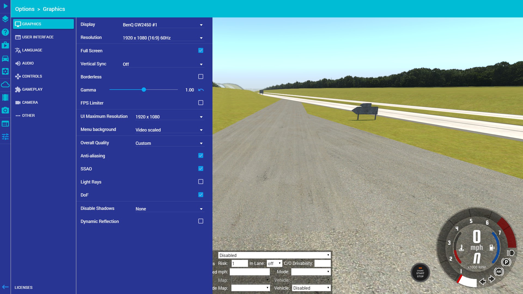Enable the FPS Limiter checkbox
The image size is (523, 294).
pyautogui.click(x=201, y=103)
